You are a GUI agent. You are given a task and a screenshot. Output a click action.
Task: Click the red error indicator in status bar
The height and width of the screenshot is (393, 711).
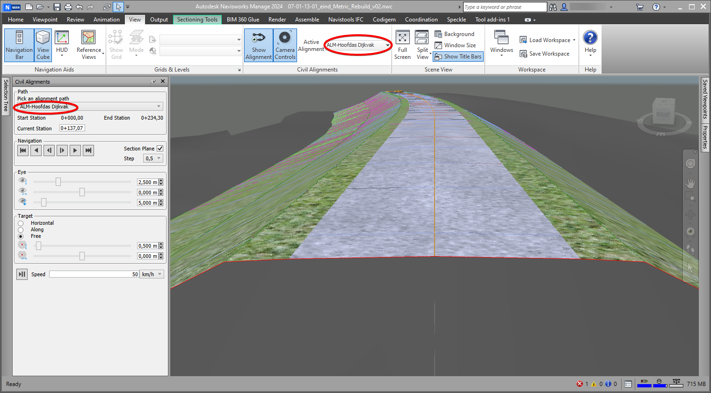(580, 384)
